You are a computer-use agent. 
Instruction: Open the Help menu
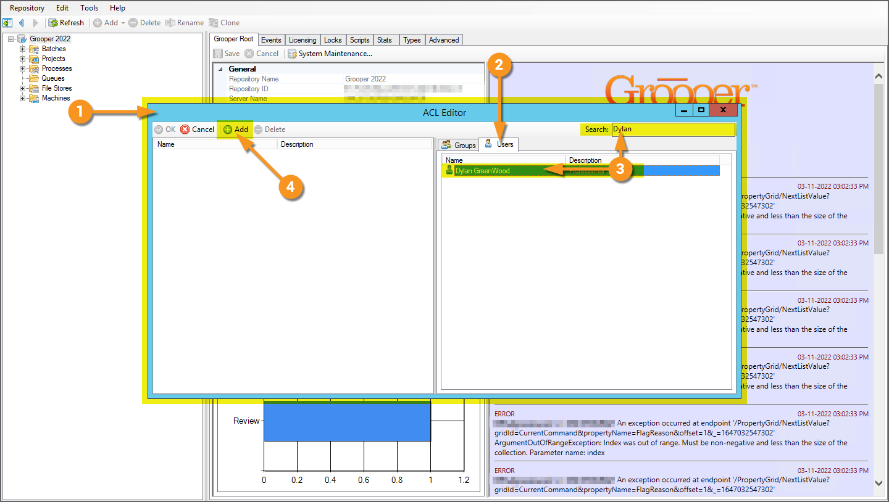point(117,8)
